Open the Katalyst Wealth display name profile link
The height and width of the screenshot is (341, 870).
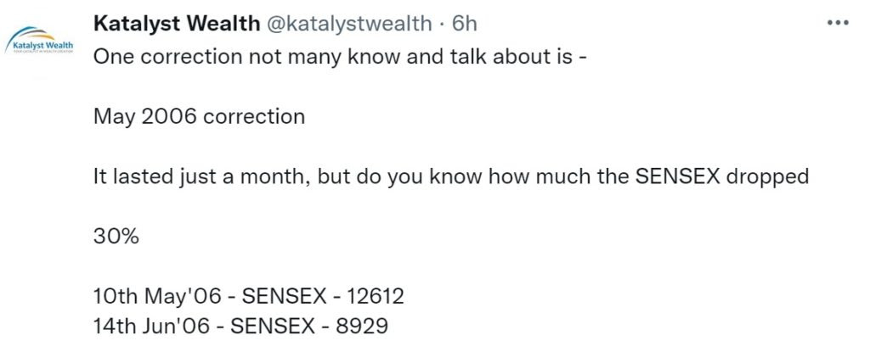(x=177, y=23)
